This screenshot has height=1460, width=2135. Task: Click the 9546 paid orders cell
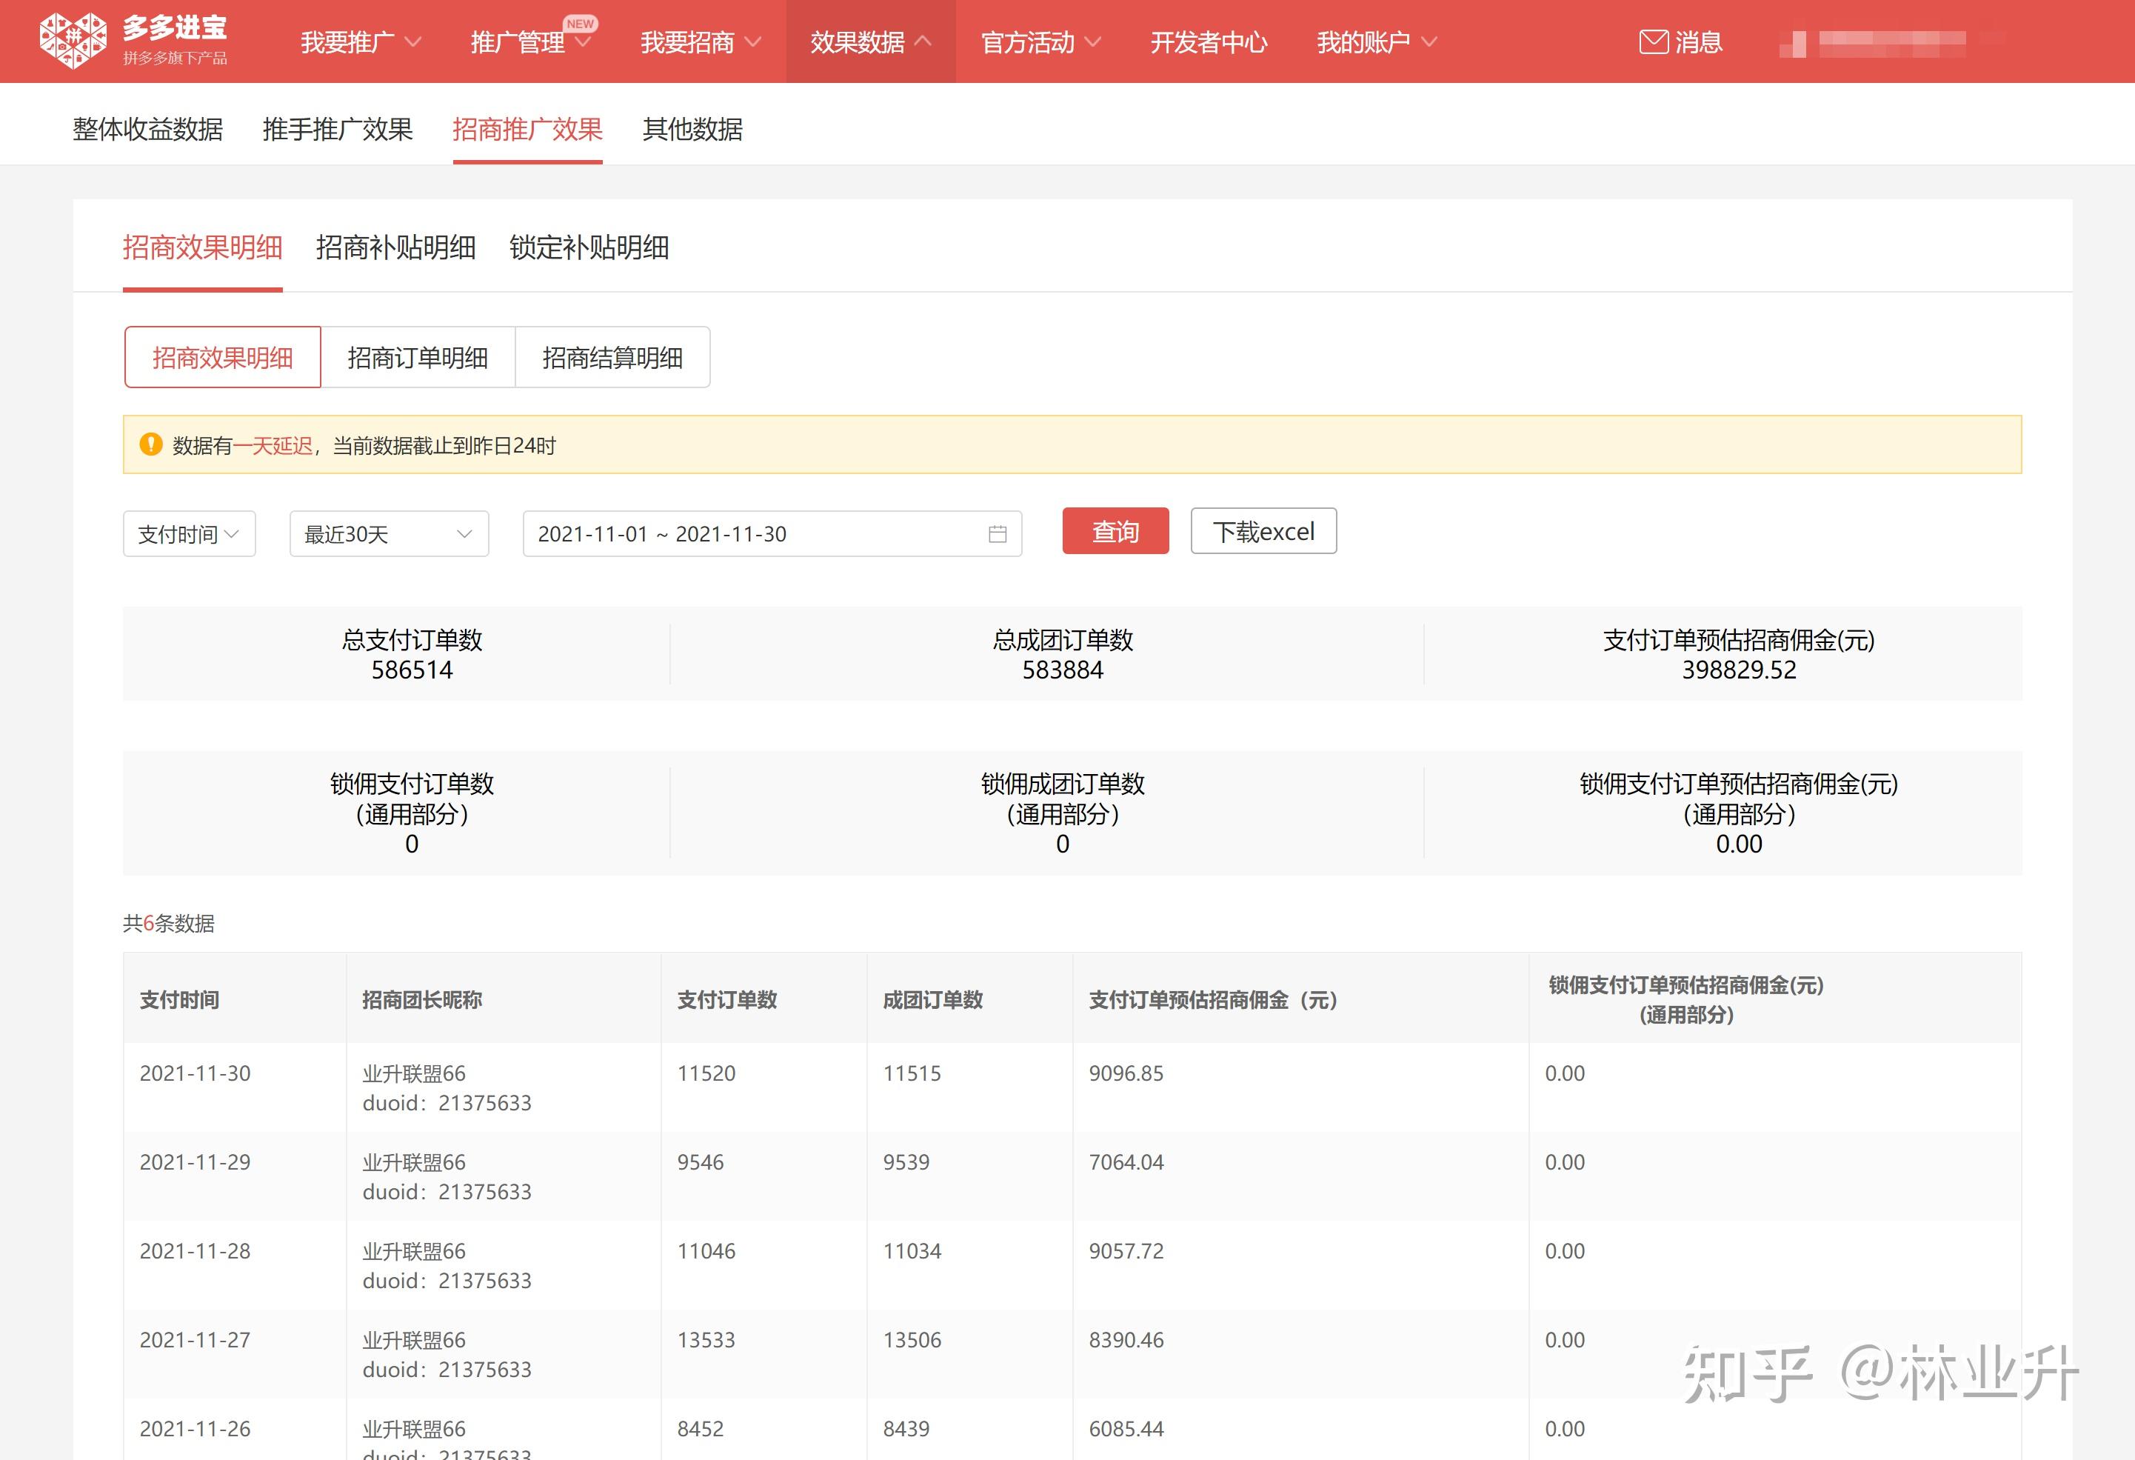700,1162
